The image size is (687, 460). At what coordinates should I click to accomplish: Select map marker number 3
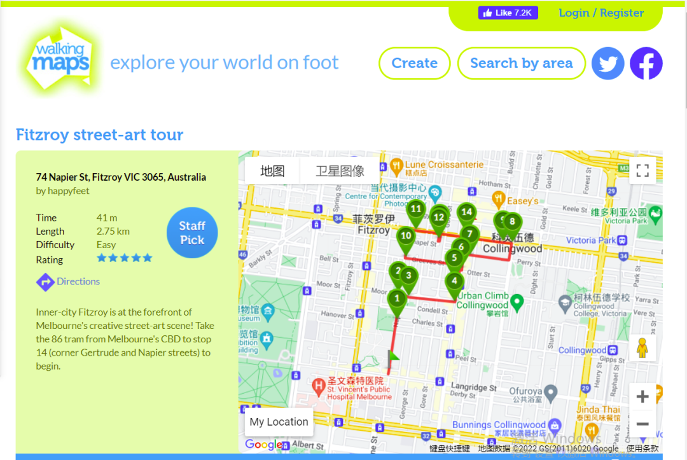(x=409, y=279)
